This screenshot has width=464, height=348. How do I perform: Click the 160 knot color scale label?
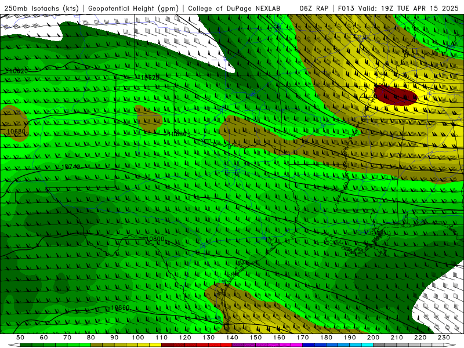coord(279,338)
